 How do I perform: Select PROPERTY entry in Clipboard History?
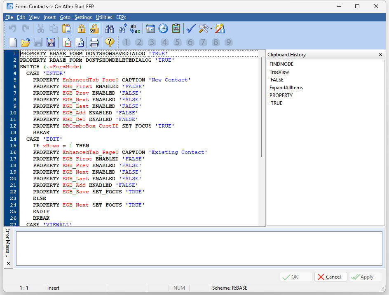click(x=281, y=95)
